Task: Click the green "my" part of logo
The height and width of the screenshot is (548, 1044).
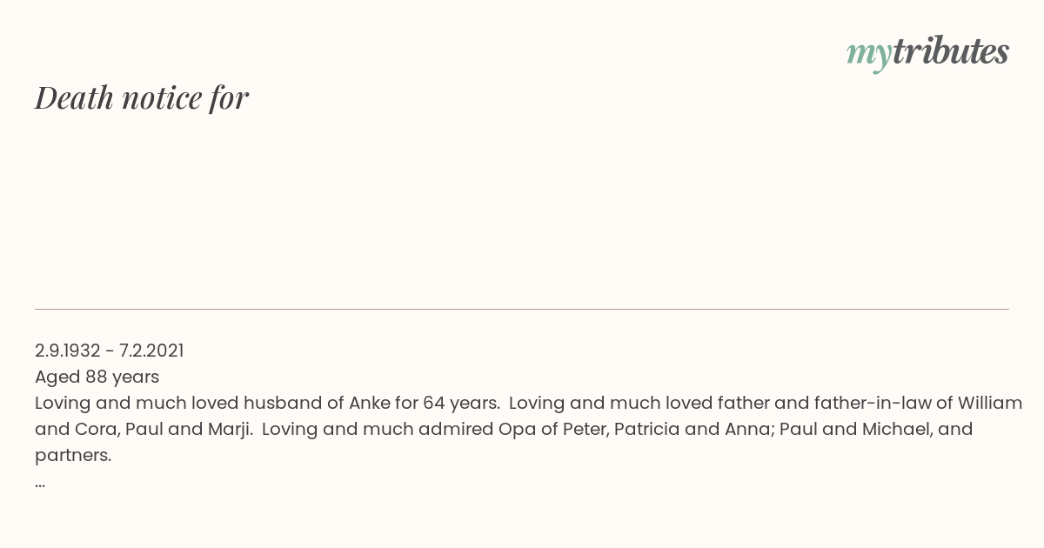Action: pyautogui.click(x=869, y=56)
